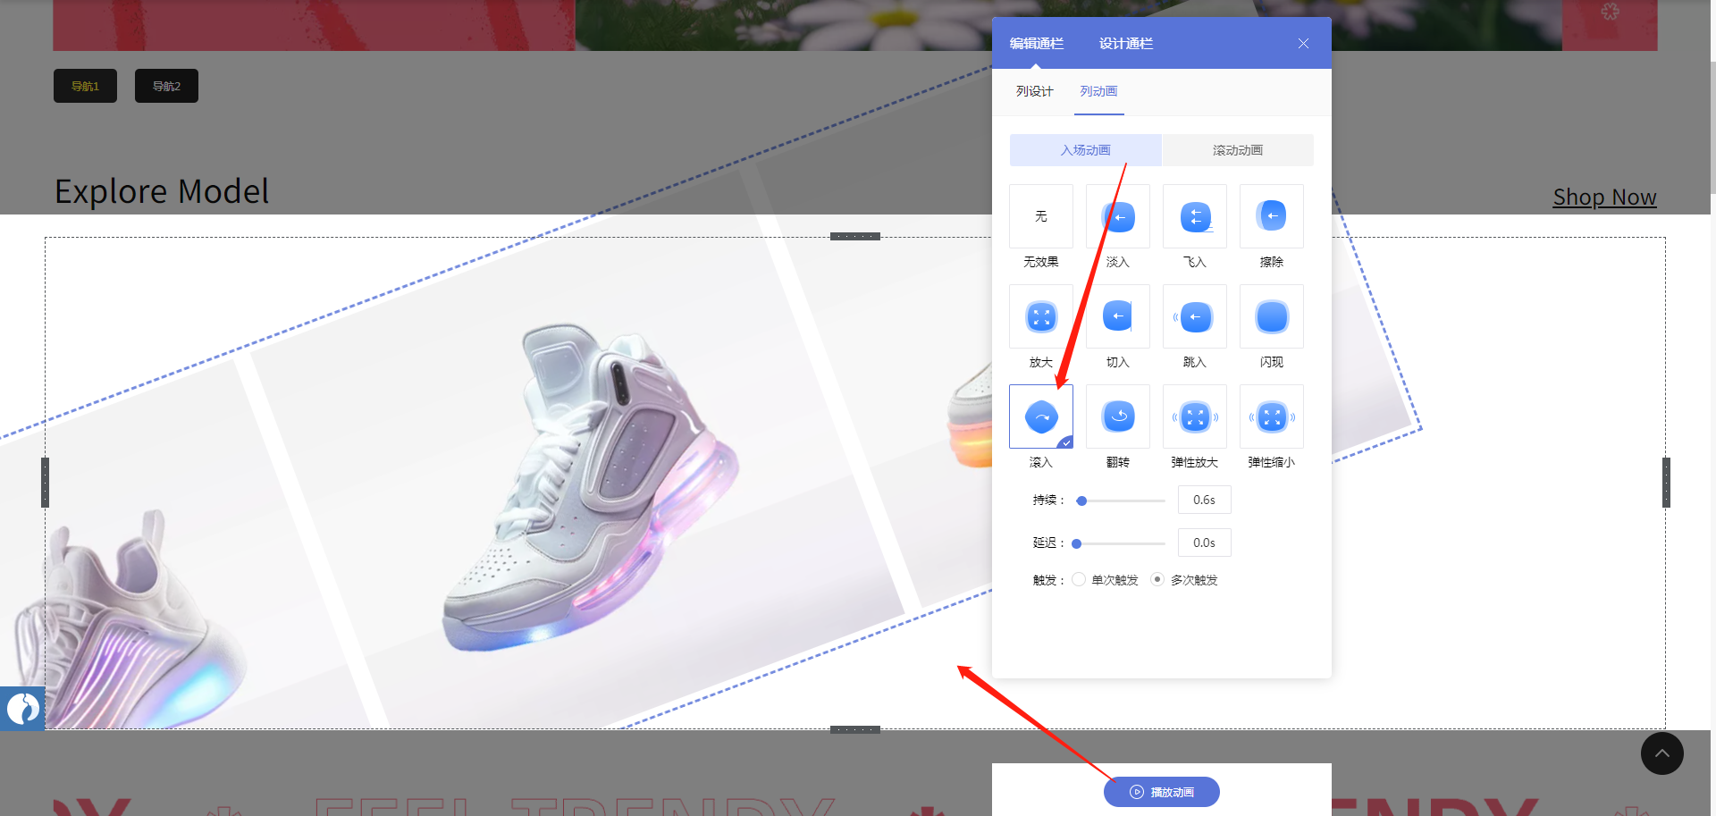Switch to 滚动动画 scroll animation tab
The image size is (1716, 816).
click(x=1238, y=150)
